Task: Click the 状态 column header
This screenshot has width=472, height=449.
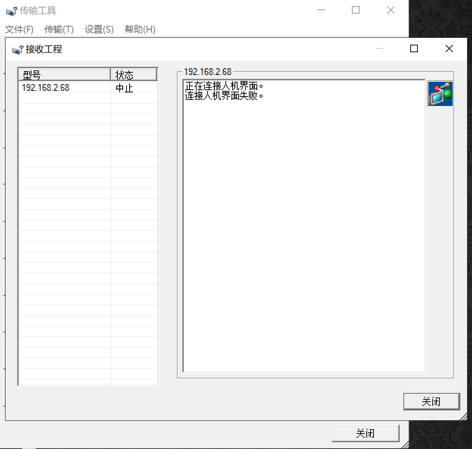Action: click(134, 75)
